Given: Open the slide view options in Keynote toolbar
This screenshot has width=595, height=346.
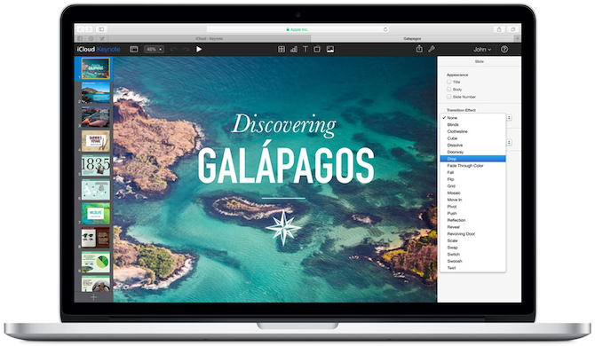Looking at the screenshot, I should point(133,50).
